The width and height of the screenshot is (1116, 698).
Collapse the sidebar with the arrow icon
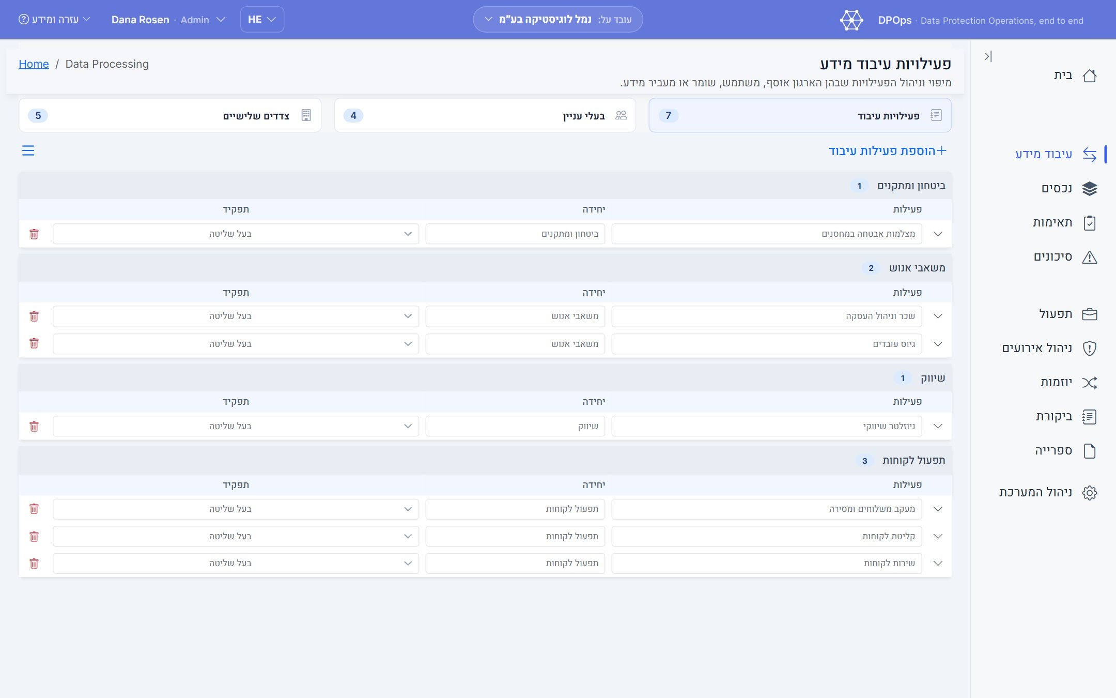point(988,56)
